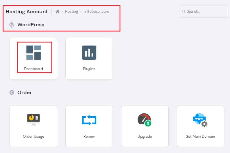Click the info icon next to Order
This screenshot has width=230, height=153.
point(12,92)
